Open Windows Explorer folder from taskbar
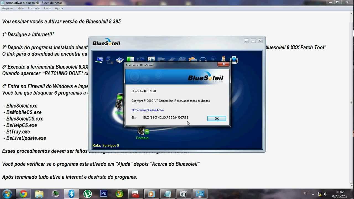The image size is (354, 199). click(x=39, y=194)
